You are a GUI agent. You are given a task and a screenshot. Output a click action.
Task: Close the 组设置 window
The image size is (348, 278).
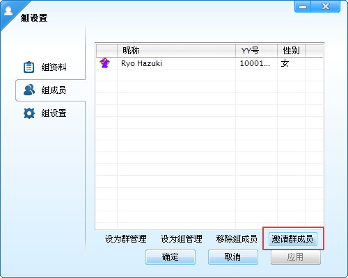(x=326, y=7)
